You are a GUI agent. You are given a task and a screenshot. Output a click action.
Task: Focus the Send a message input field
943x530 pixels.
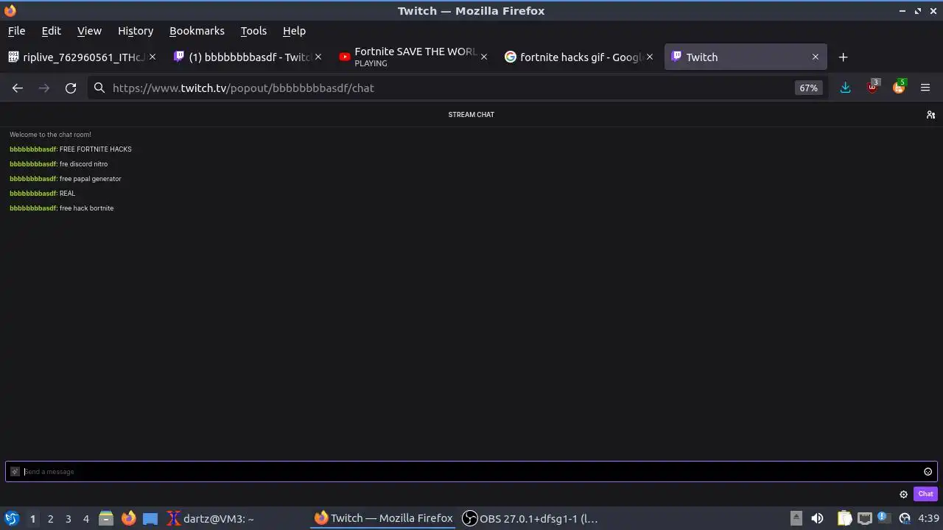pos(471,472)
